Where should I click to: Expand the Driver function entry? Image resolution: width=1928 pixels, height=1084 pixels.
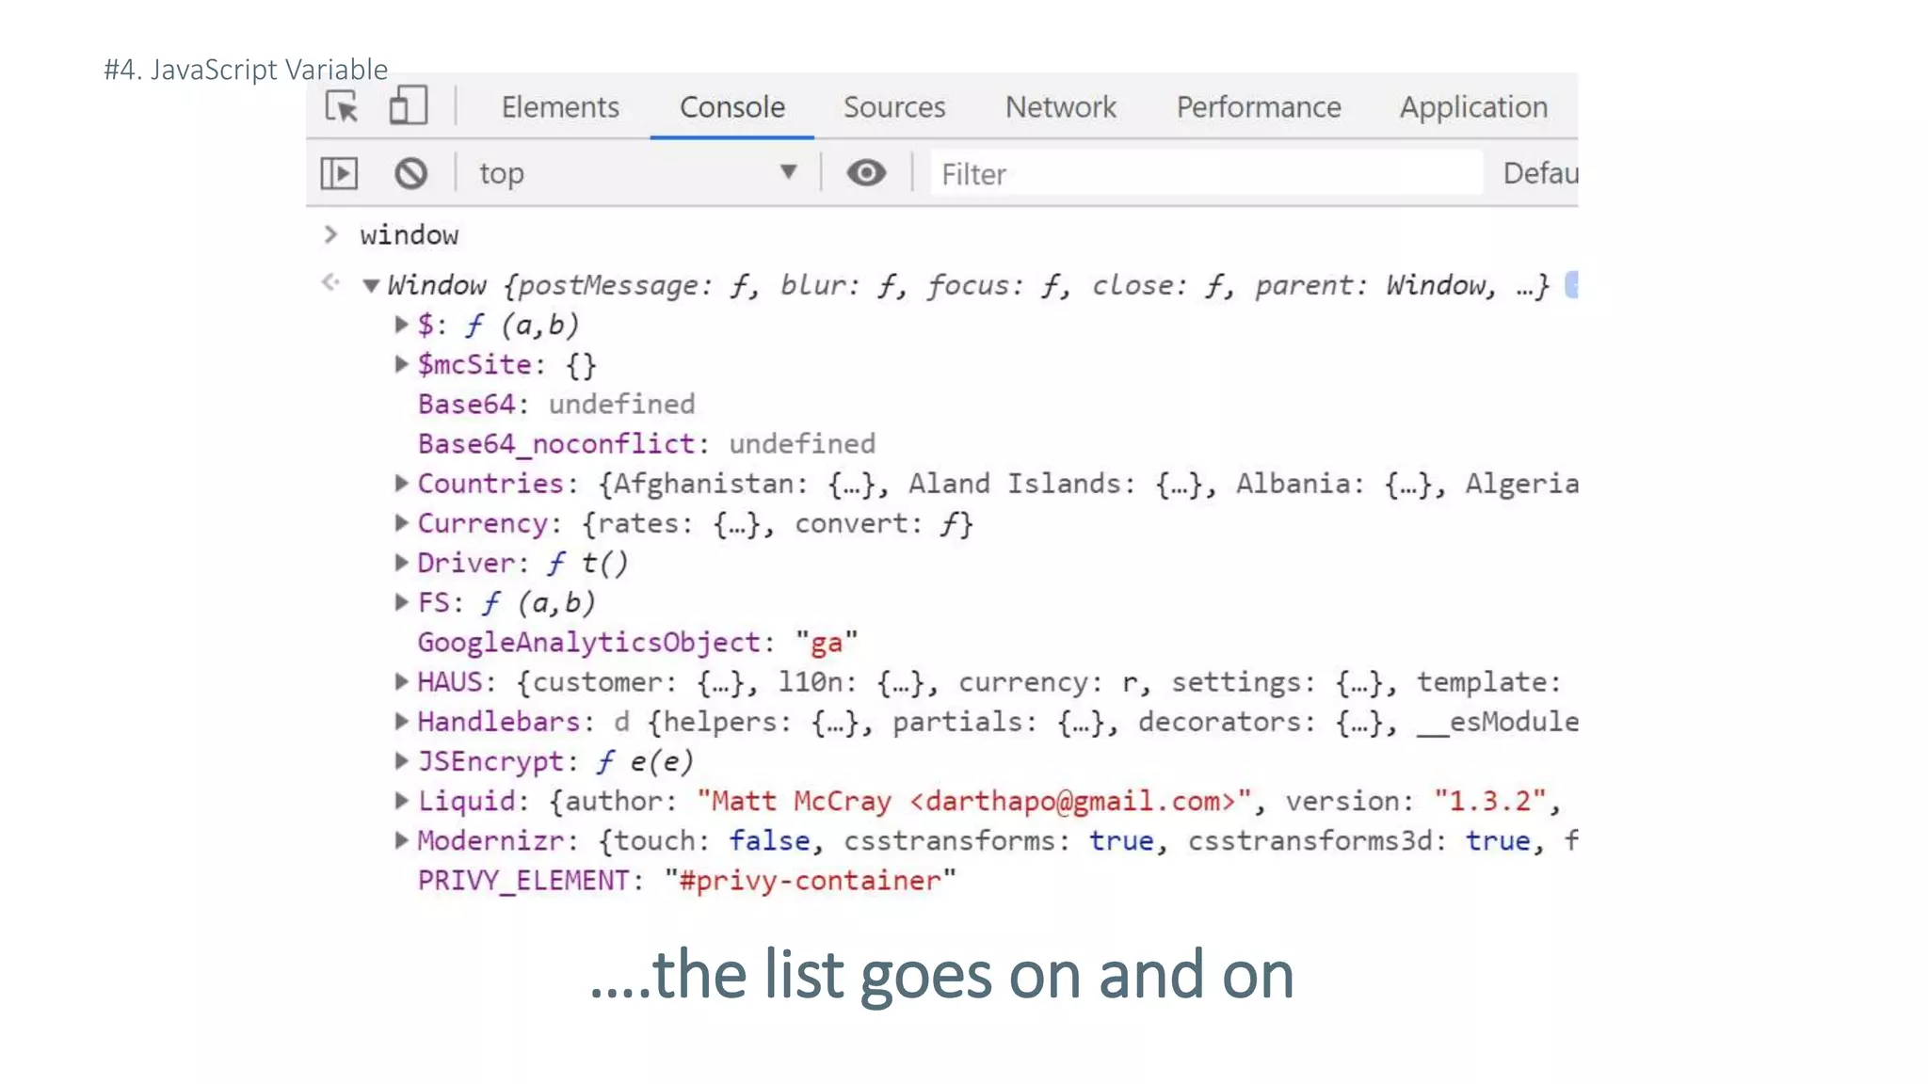click(x=402, y=563)
